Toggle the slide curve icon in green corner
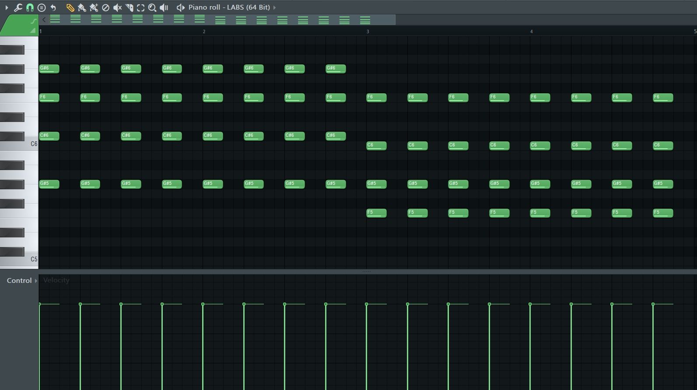 point(34,21)
